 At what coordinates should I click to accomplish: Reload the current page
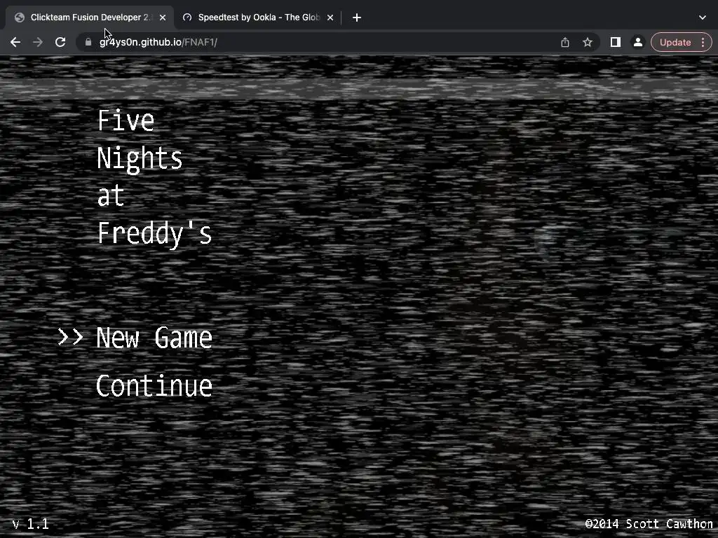pos(60,42)
